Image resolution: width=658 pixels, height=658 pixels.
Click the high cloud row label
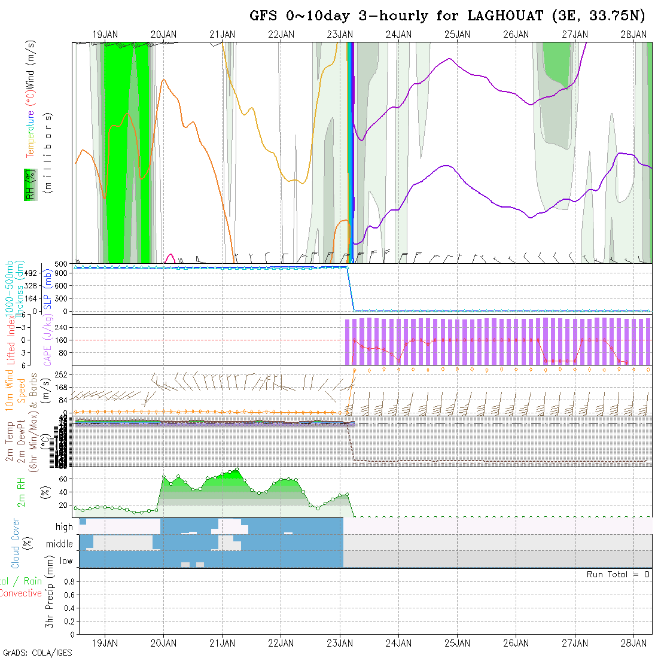tap(64, 526)
